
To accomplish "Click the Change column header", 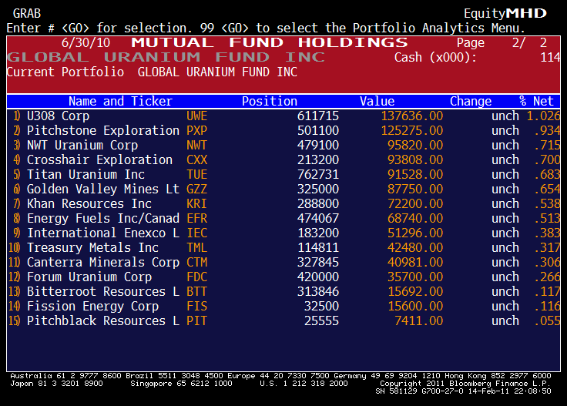I will point(471,101).
